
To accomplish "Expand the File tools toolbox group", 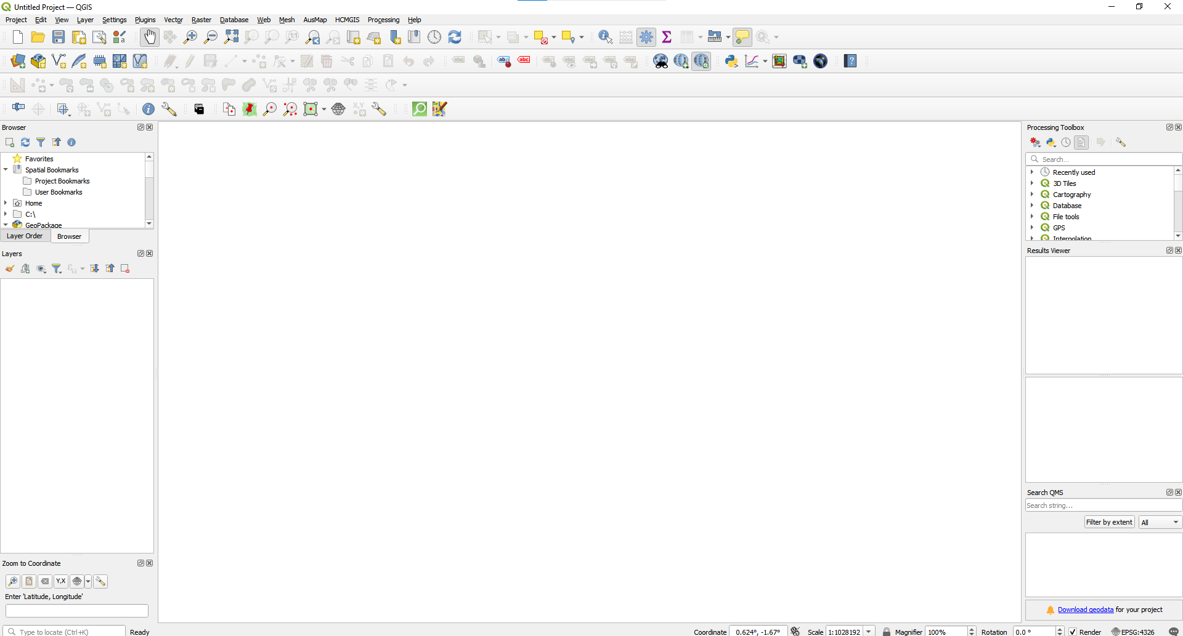I will pos(1032,216).
